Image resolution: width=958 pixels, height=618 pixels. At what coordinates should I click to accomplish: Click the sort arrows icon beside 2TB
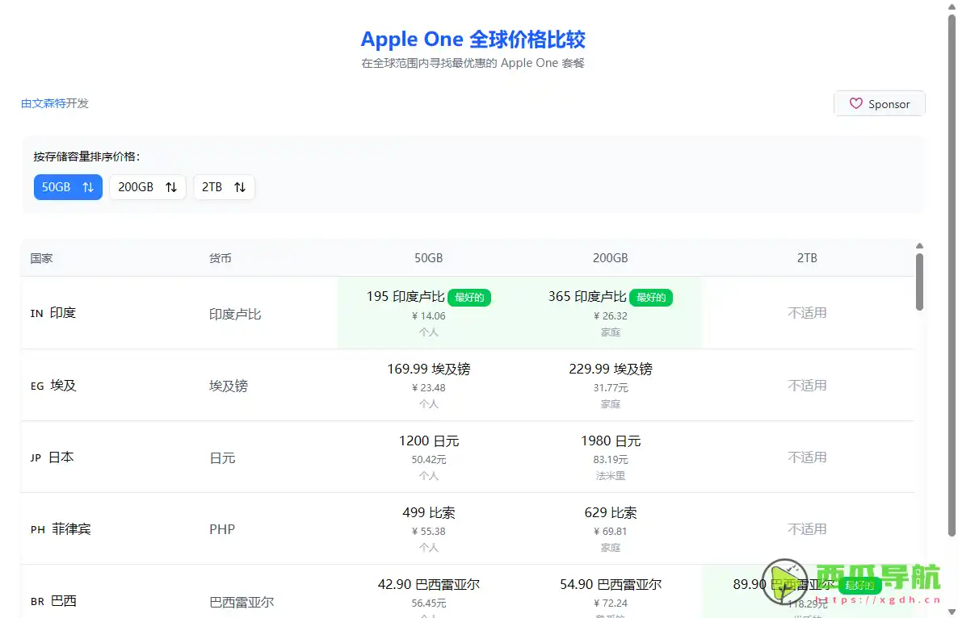(x=239, y=187)
